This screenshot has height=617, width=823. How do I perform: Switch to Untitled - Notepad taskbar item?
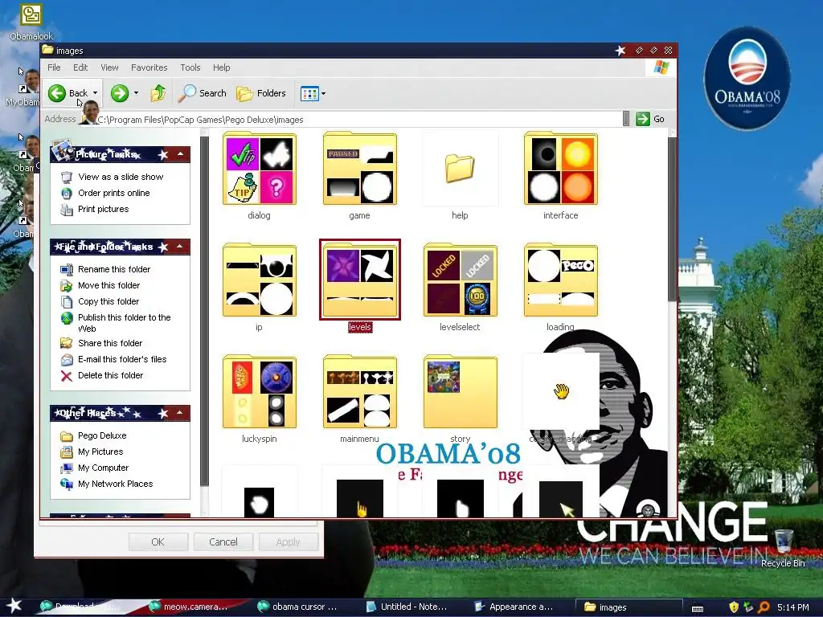point(407,607)
